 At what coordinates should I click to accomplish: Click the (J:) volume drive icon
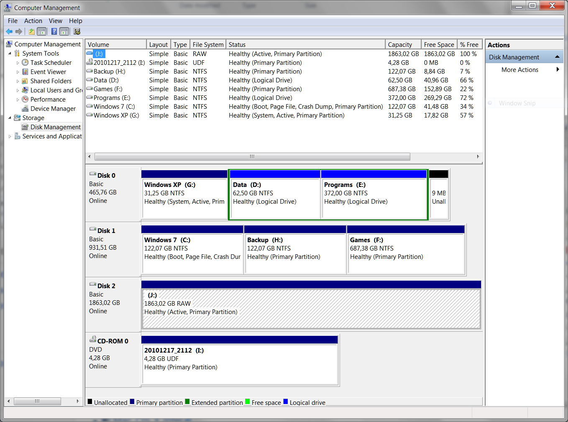pyautogui.click(x=90, y=54)
